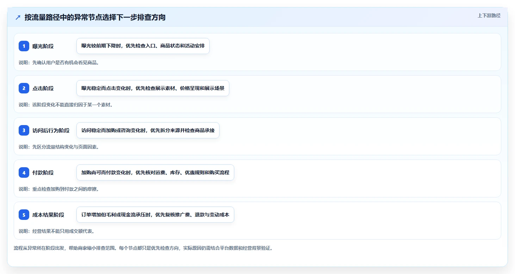
Task: Click the footer paragraph starting 流程从异常所在阶段出发
Action: click(x=143, y=248)
